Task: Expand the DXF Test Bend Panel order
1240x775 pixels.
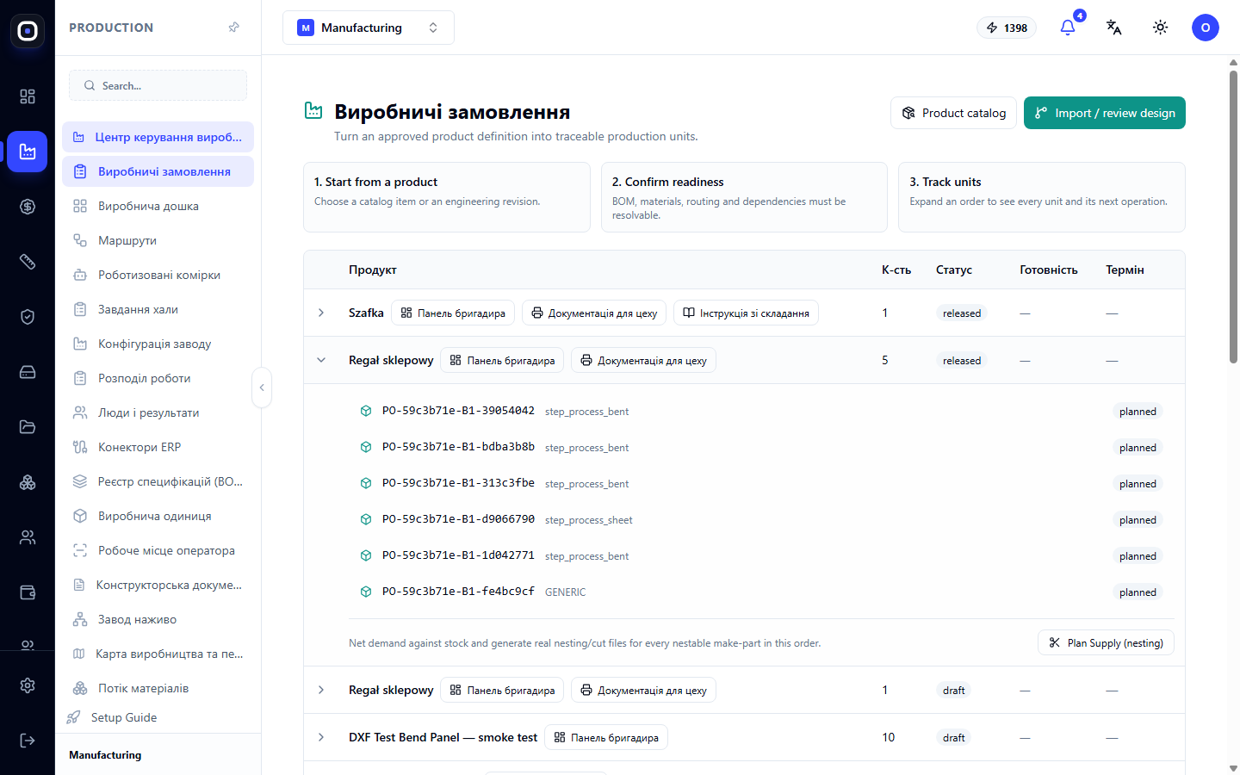Action: pyautogui.click(x=321, y=737)
